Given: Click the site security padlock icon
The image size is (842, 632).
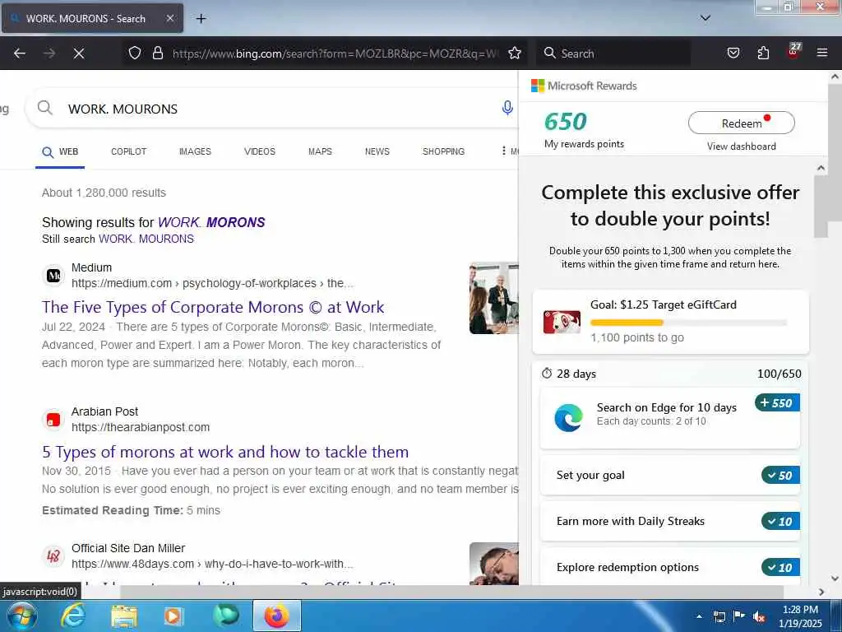Looking at the screenshot, I should tap(157, 53).
